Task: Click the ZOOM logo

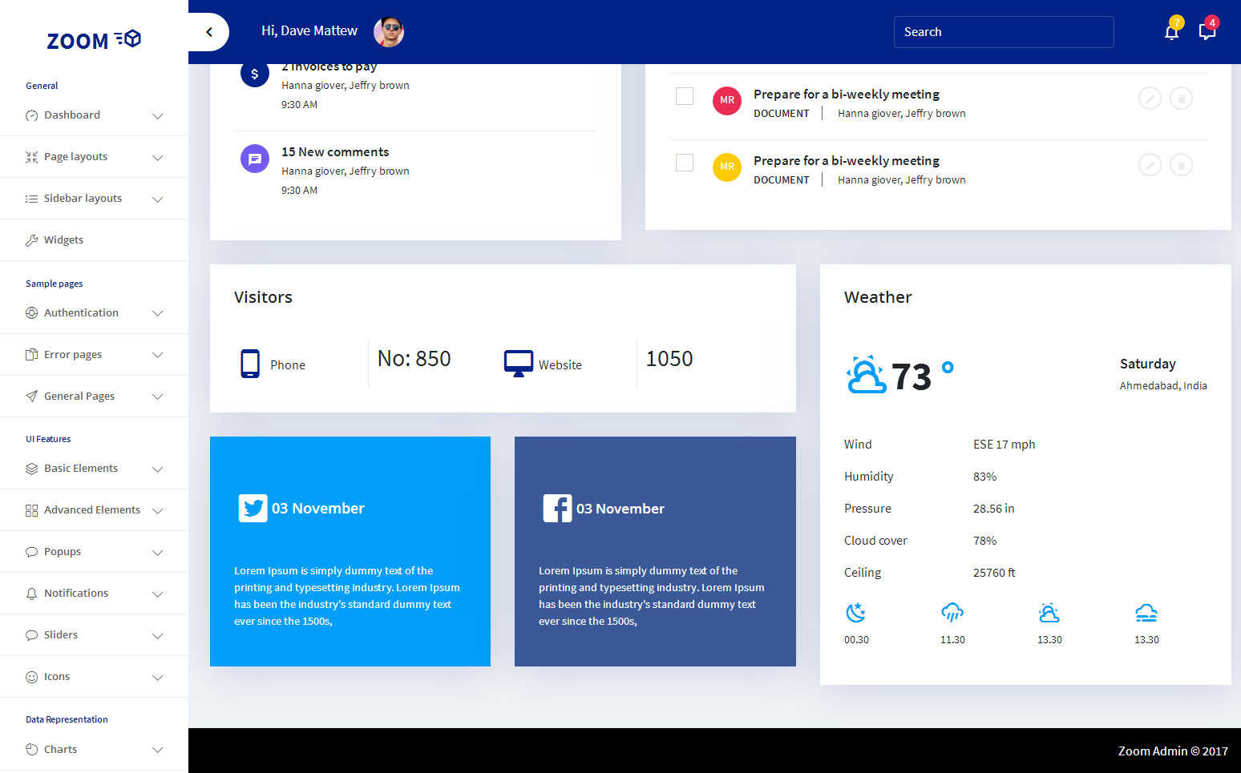Action: pos(94,40)
